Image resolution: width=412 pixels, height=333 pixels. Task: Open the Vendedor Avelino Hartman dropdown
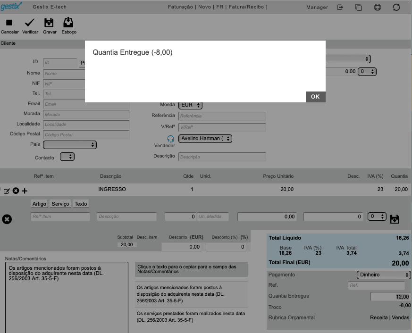click(205, 138)
